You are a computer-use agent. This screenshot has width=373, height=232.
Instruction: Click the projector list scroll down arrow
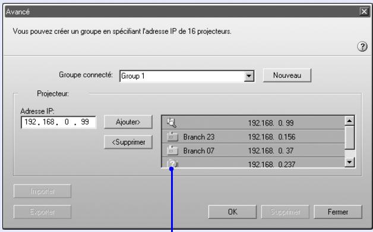(x=349, y=162)
